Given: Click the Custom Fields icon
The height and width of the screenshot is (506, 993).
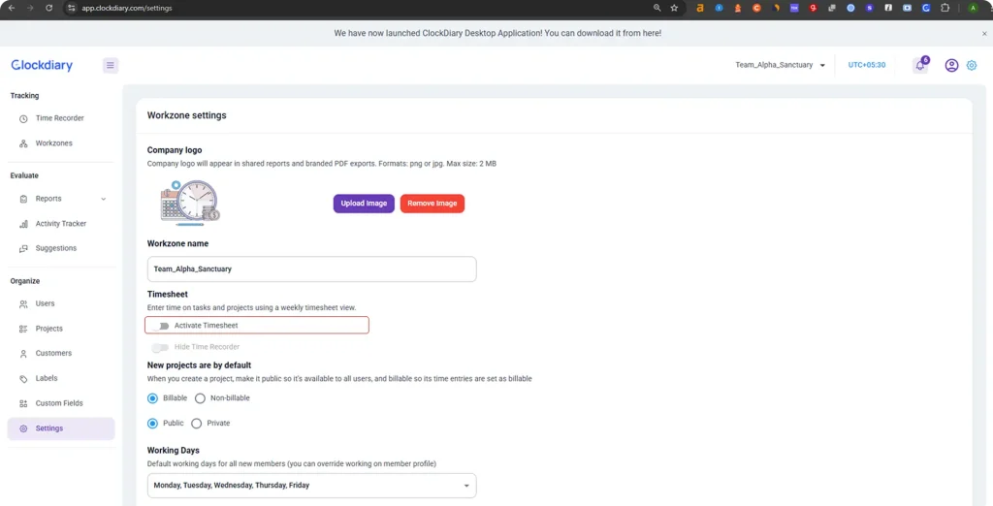Looking at the screenshot, I should (23, 403).
